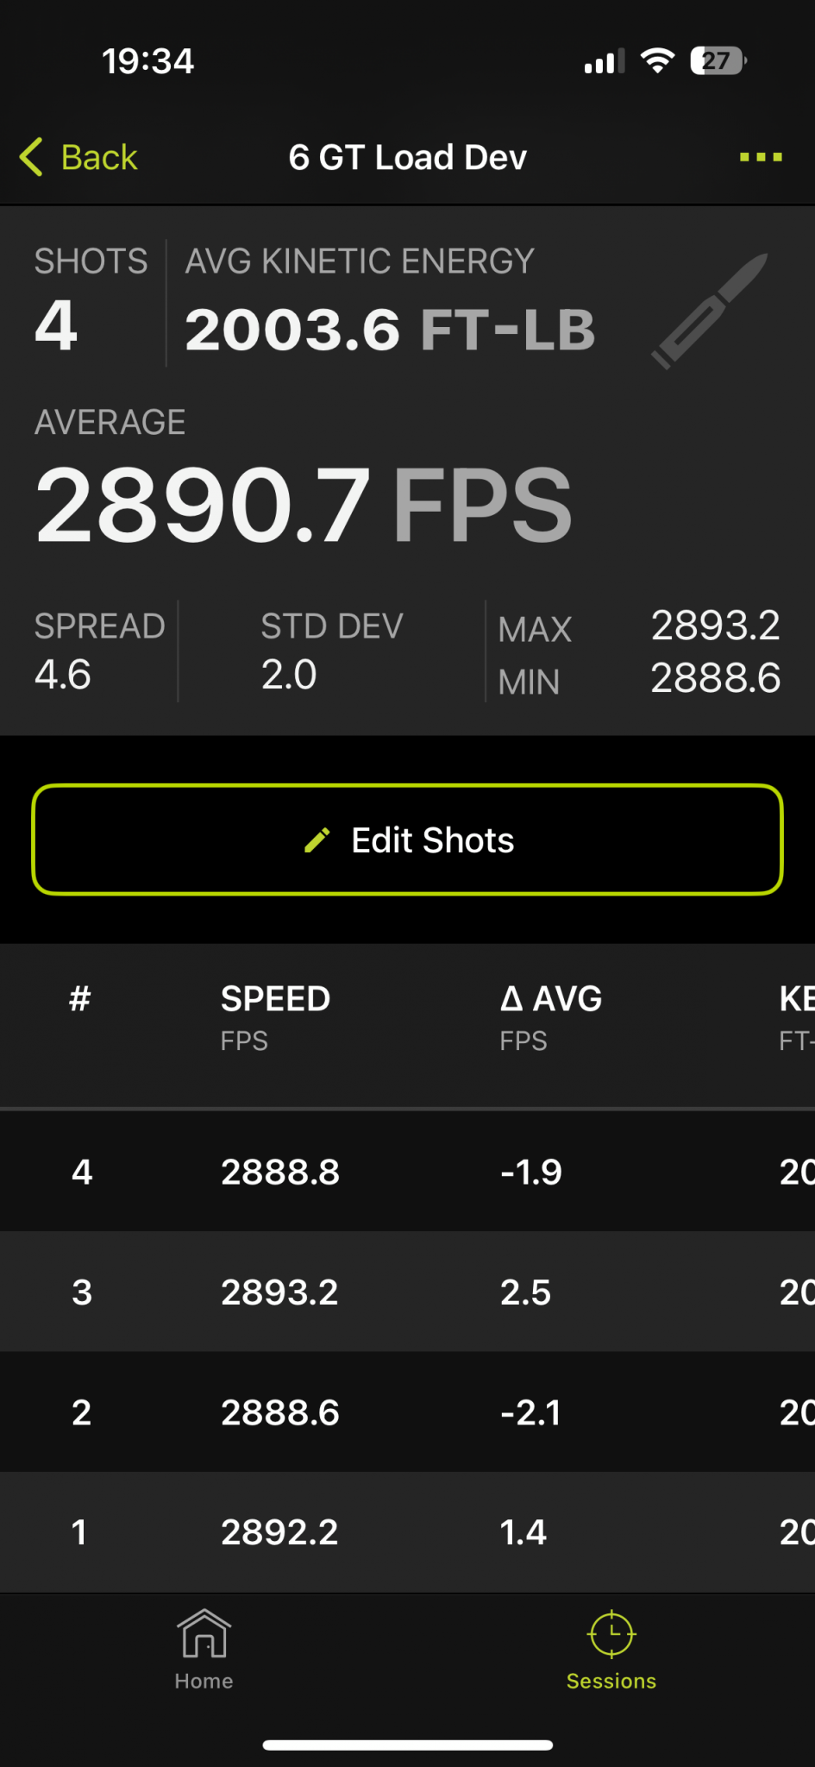This screenshot has width=815, height=1767.
Task: Tap the Home house icon
Action: pos(204,1633)
